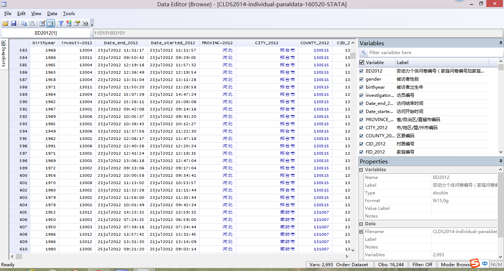The height and width of the screenshot is (271, 504).
Task: Click the horizontal scrollbar right arrow
Action: click(x=347, y=256)
